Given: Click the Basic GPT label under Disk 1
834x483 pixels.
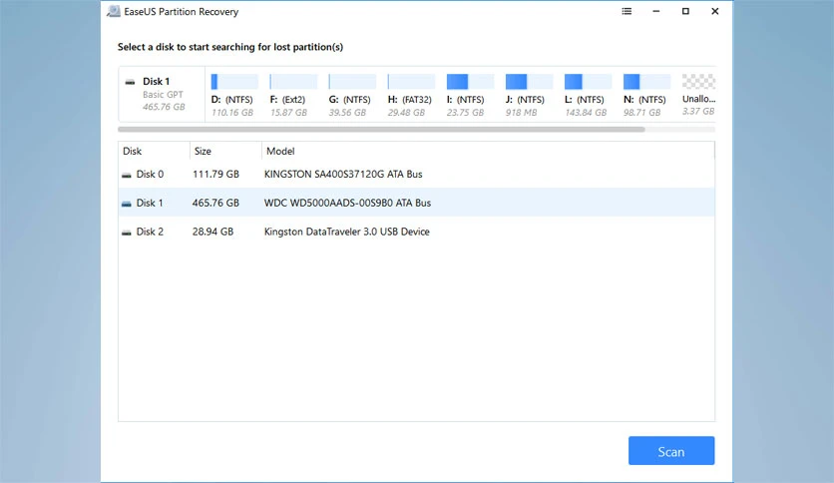Looking at the screenshot, I should pyautogui.click(x=163, y=94).
